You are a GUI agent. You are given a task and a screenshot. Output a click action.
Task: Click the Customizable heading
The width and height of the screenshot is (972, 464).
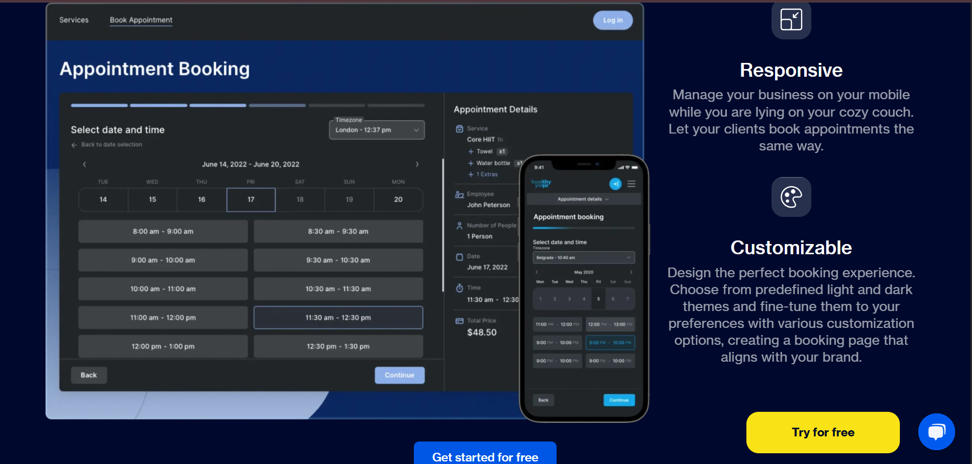tap(791, 248)
